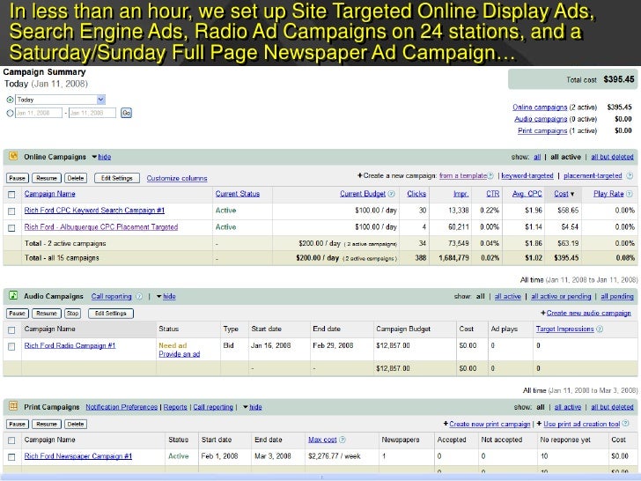Screen dimensions: 641x481
Task: Click the Online Campaigns section icon
Action: click(13, 156)
